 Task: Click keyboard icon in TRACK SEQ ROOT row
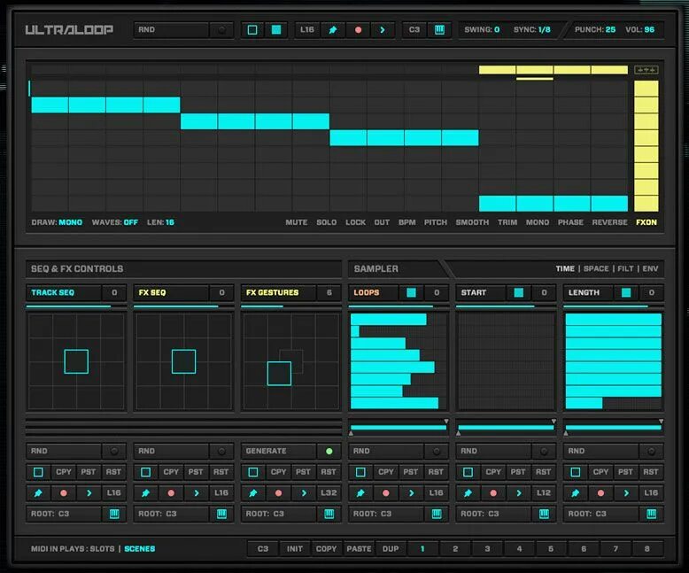(114, 514)
